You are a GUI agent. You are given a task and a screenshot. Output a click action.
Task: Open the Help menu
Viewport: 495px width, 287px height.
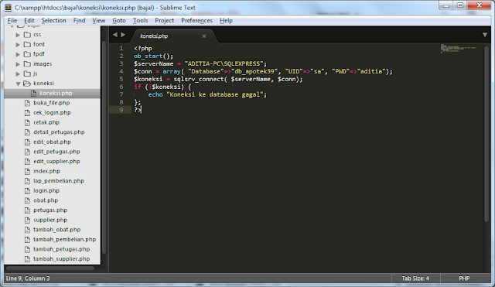(226, 21)
